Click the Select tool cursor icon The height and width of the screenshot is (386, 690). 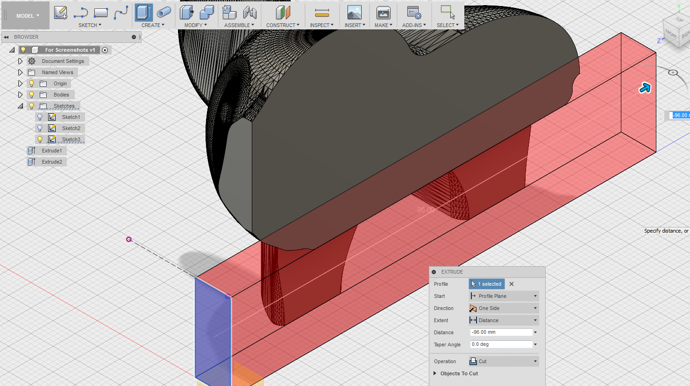pyautogui.click(x=448, y=13)
